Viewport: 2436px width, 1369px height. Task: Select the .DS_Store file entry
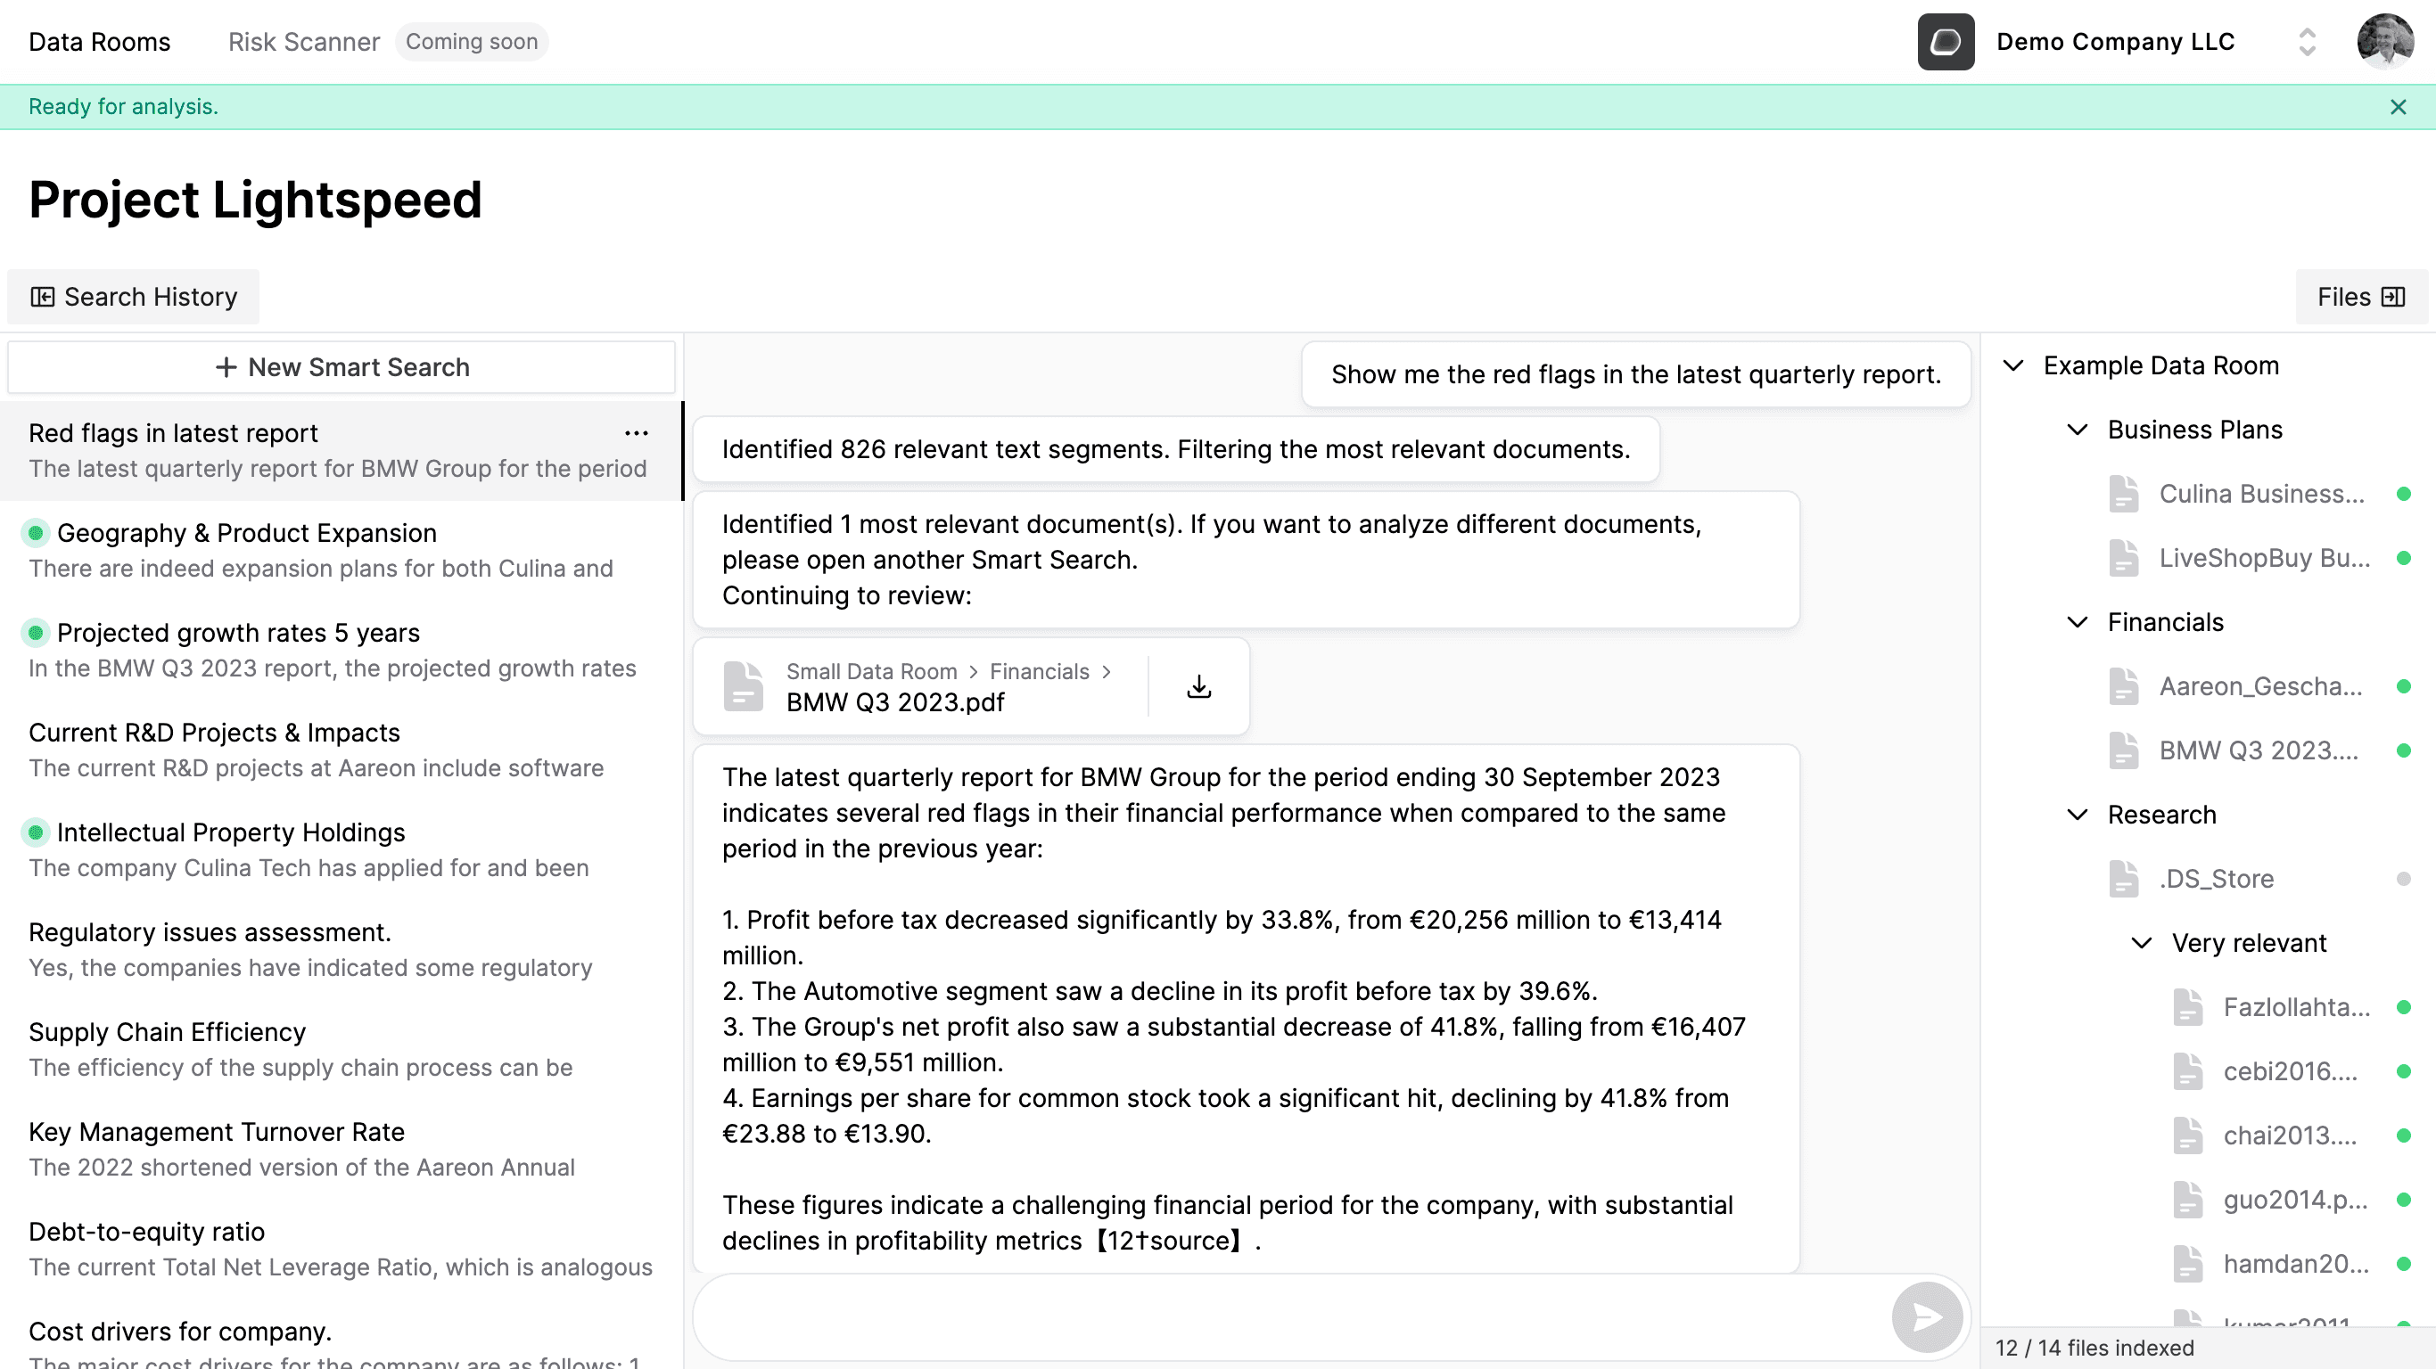pos(2216,880)
